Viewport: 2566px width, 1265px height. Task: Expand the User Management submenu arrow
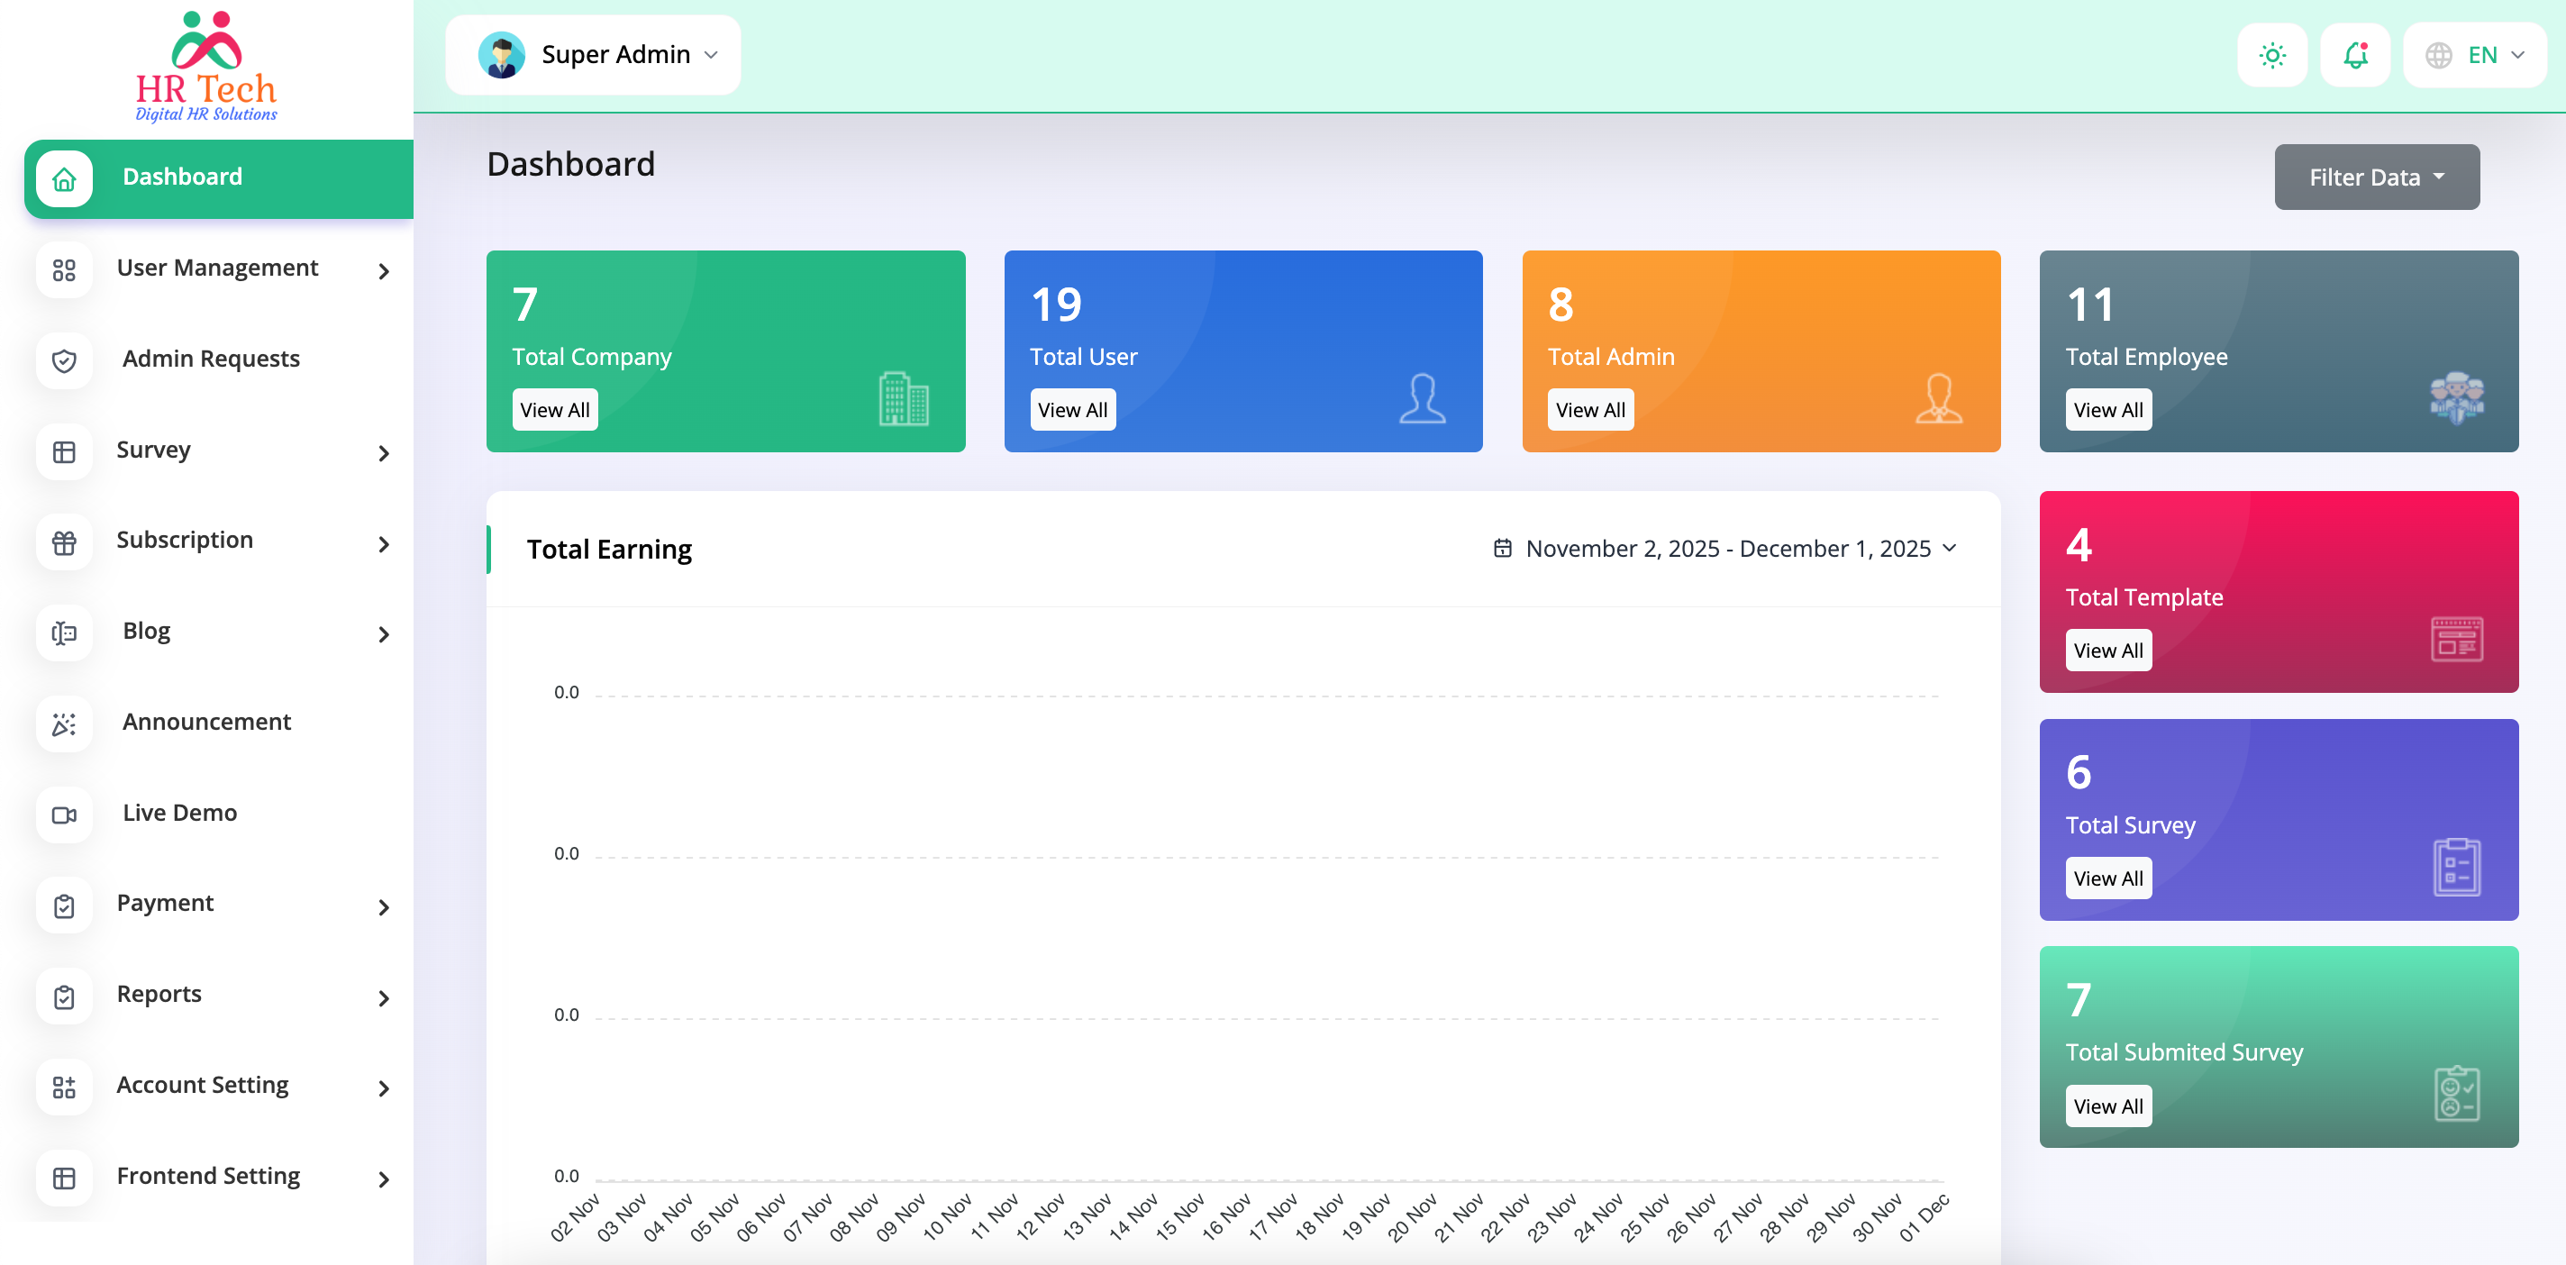tap(384, 271)
